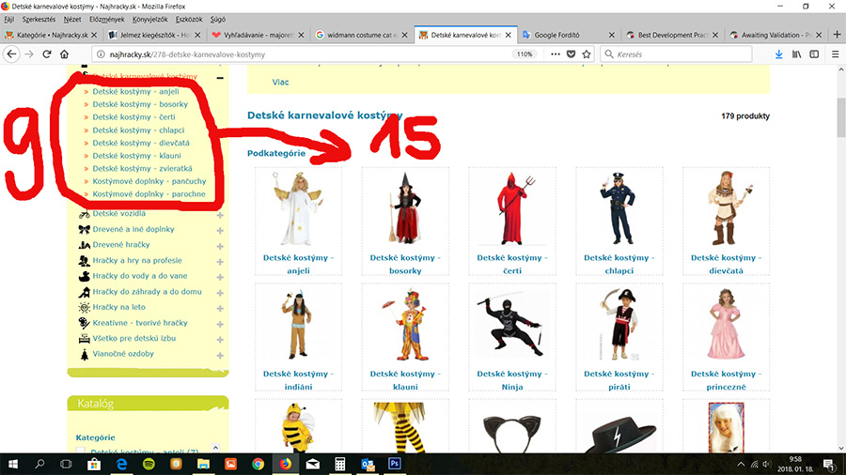Go to the Firefox home page
Screen dimensions: 846x475
pos(64,54)
